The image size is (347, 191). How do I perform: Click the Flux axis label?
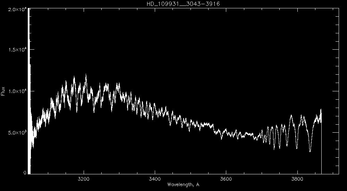3,91
